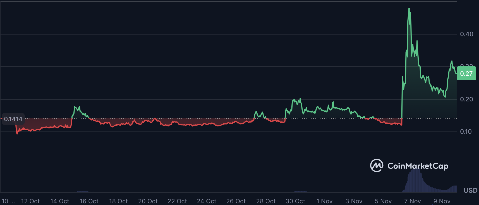Image resolution: width=479 pixels, height=205 pixels.
Task: Click the CoinMarketCap logo icon
Action: (x=377, y=165)
